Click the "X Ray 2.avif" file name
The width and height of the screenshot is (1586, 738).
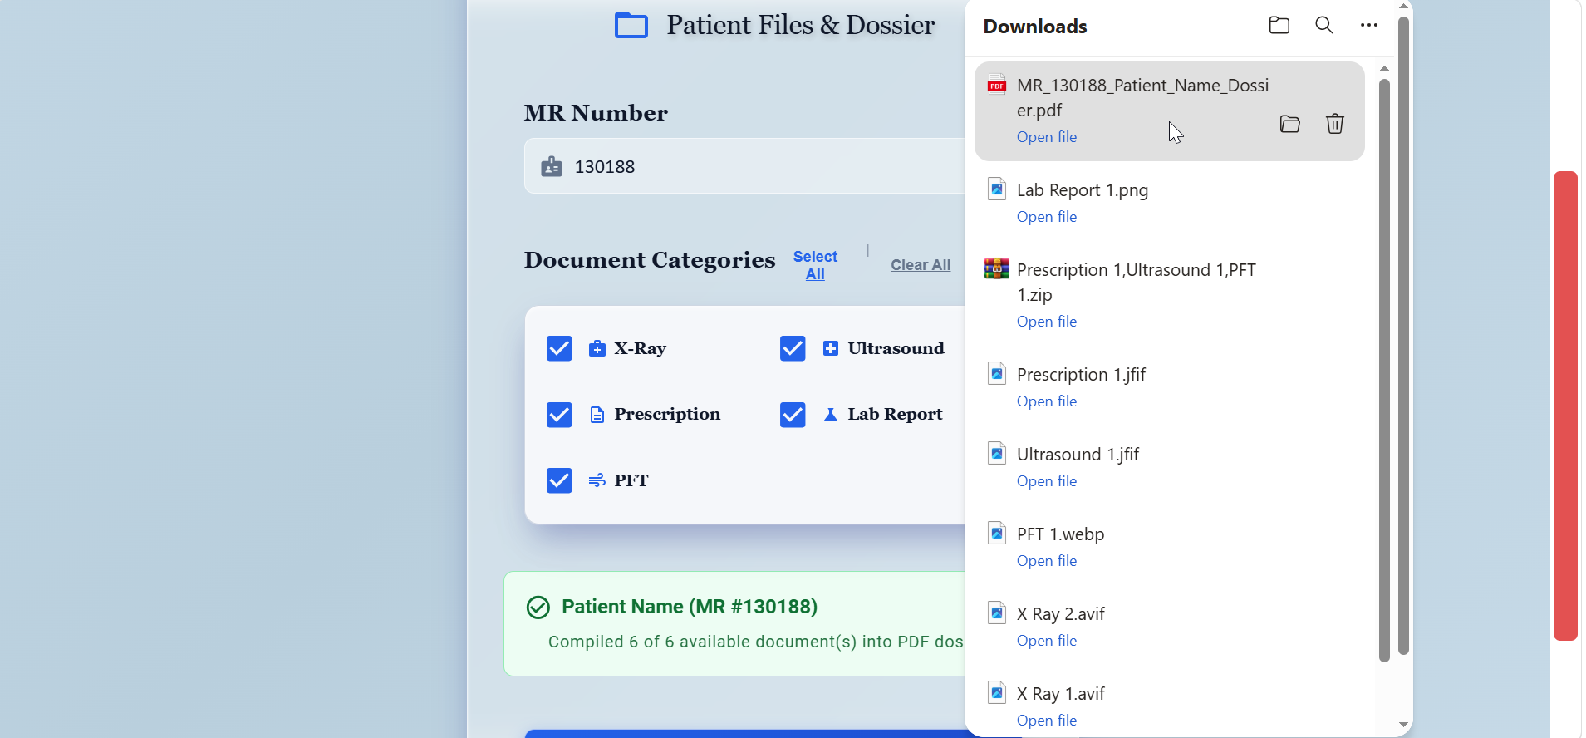click(1061, 614)
